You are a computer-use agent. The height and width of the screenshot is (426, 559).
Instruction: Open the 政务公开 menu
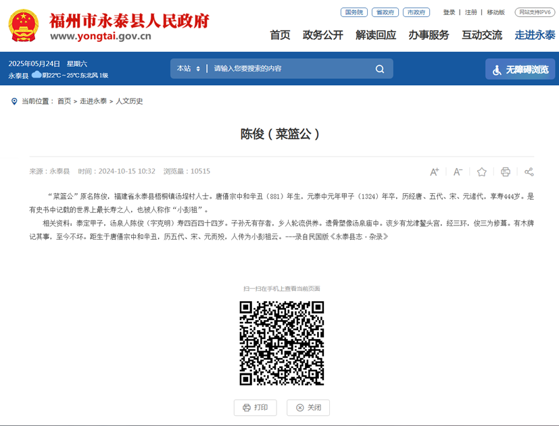pyautogui.click(x=322, y=35)
